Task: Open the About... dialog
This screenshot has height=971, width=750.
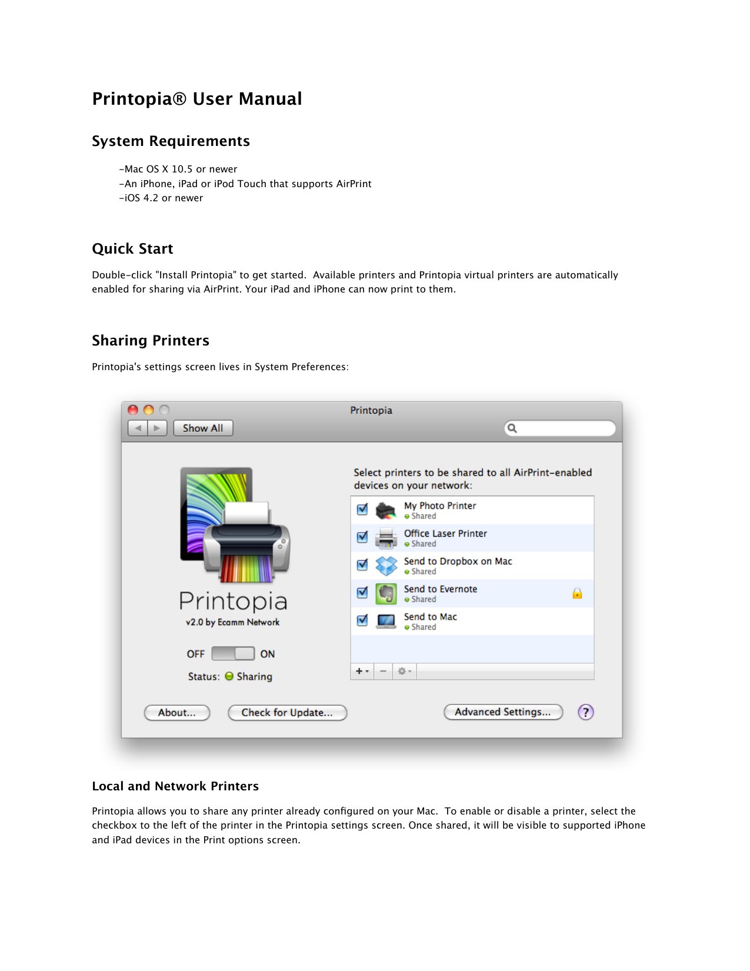Action: tap(177, 713)
